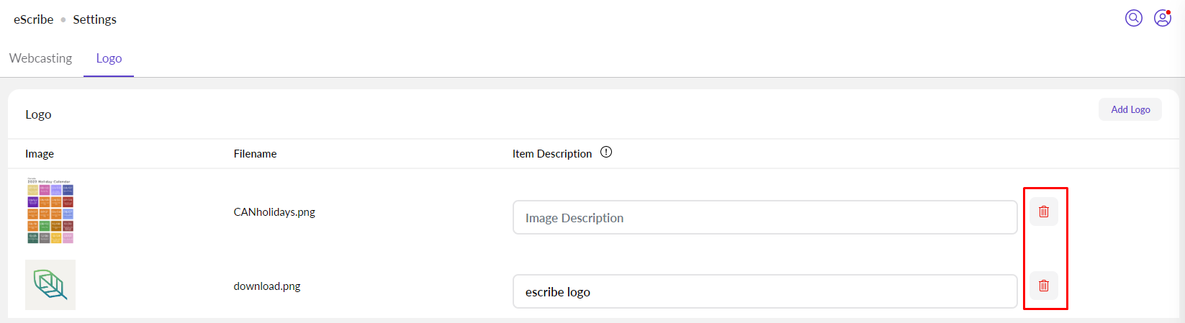Click the "escribe logo" description field
This screenshot has width=1185, height=323.
pos(765,291)
